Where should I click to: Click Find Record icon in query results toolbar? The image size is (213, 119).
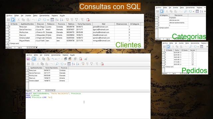[57, 64]
